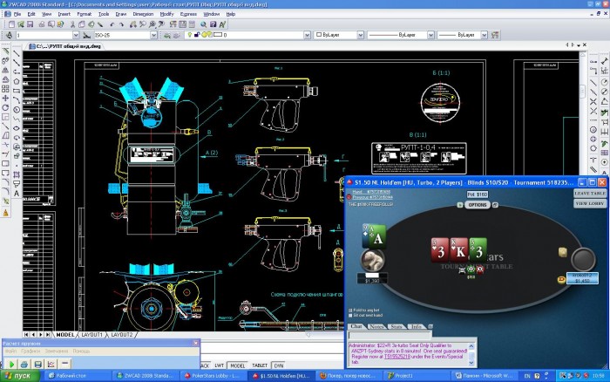Switch to PokerStars Lobby in taskbar
The height and width of the screenshot is (382, 610).
pos(213,376)
